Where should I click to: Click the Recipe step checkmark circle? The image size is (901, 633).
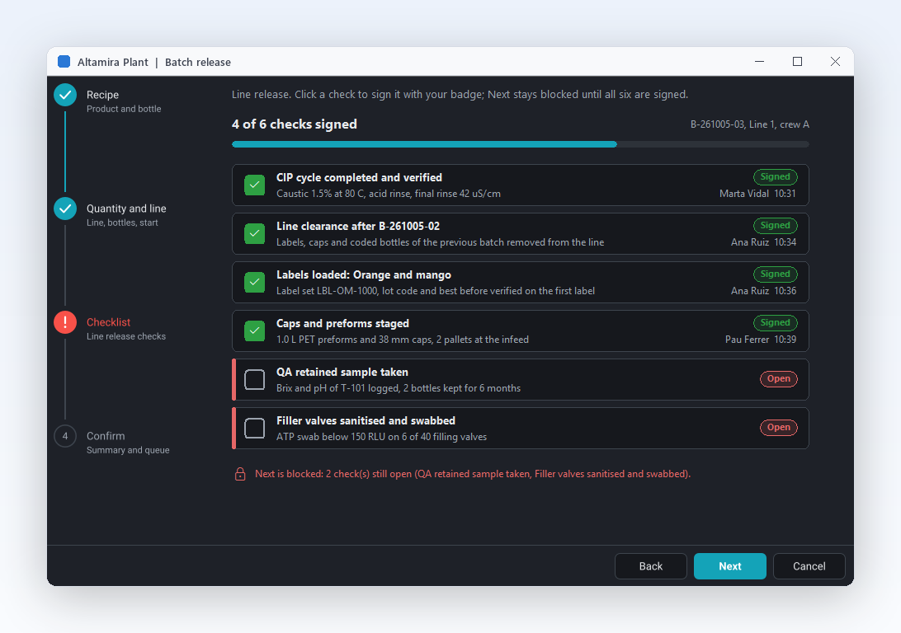[x=65, y=96]
